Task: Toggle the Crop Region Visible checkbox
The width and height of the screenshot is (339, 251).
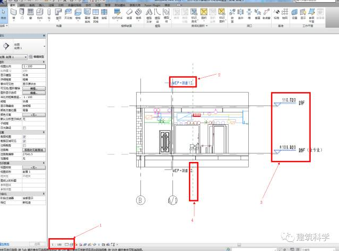Action: tap(24, 141)
